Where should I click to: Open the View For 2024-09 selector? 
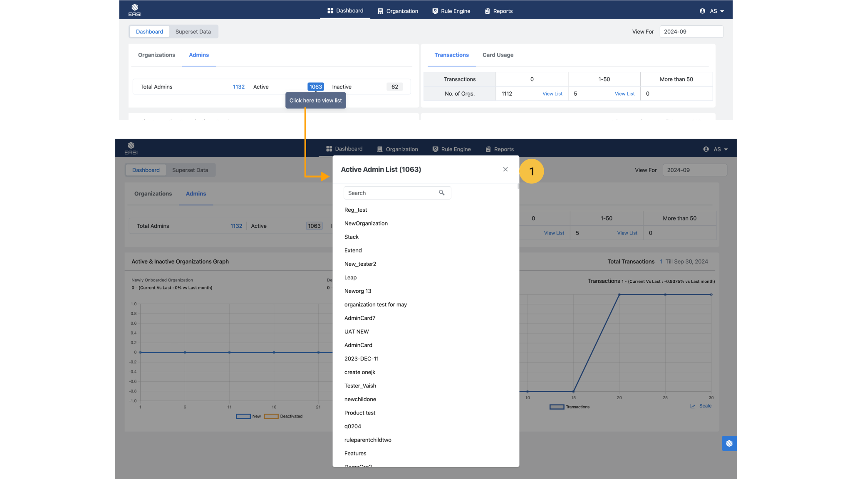691,32
